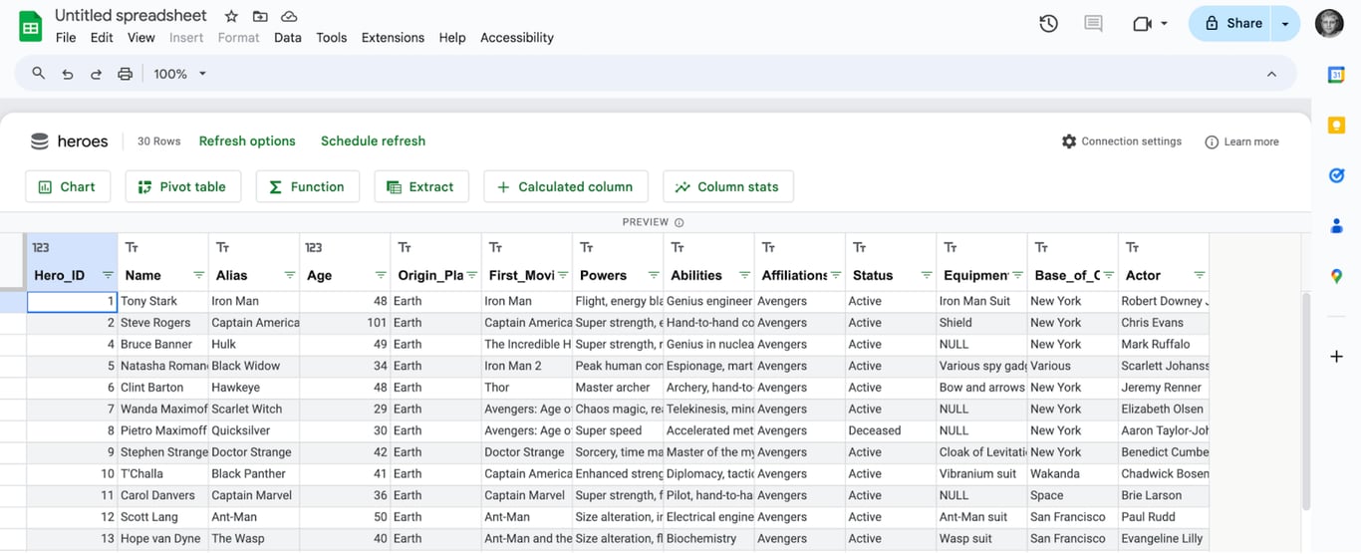Click the Extract button

pyautogui.click(x=420, y=186)
